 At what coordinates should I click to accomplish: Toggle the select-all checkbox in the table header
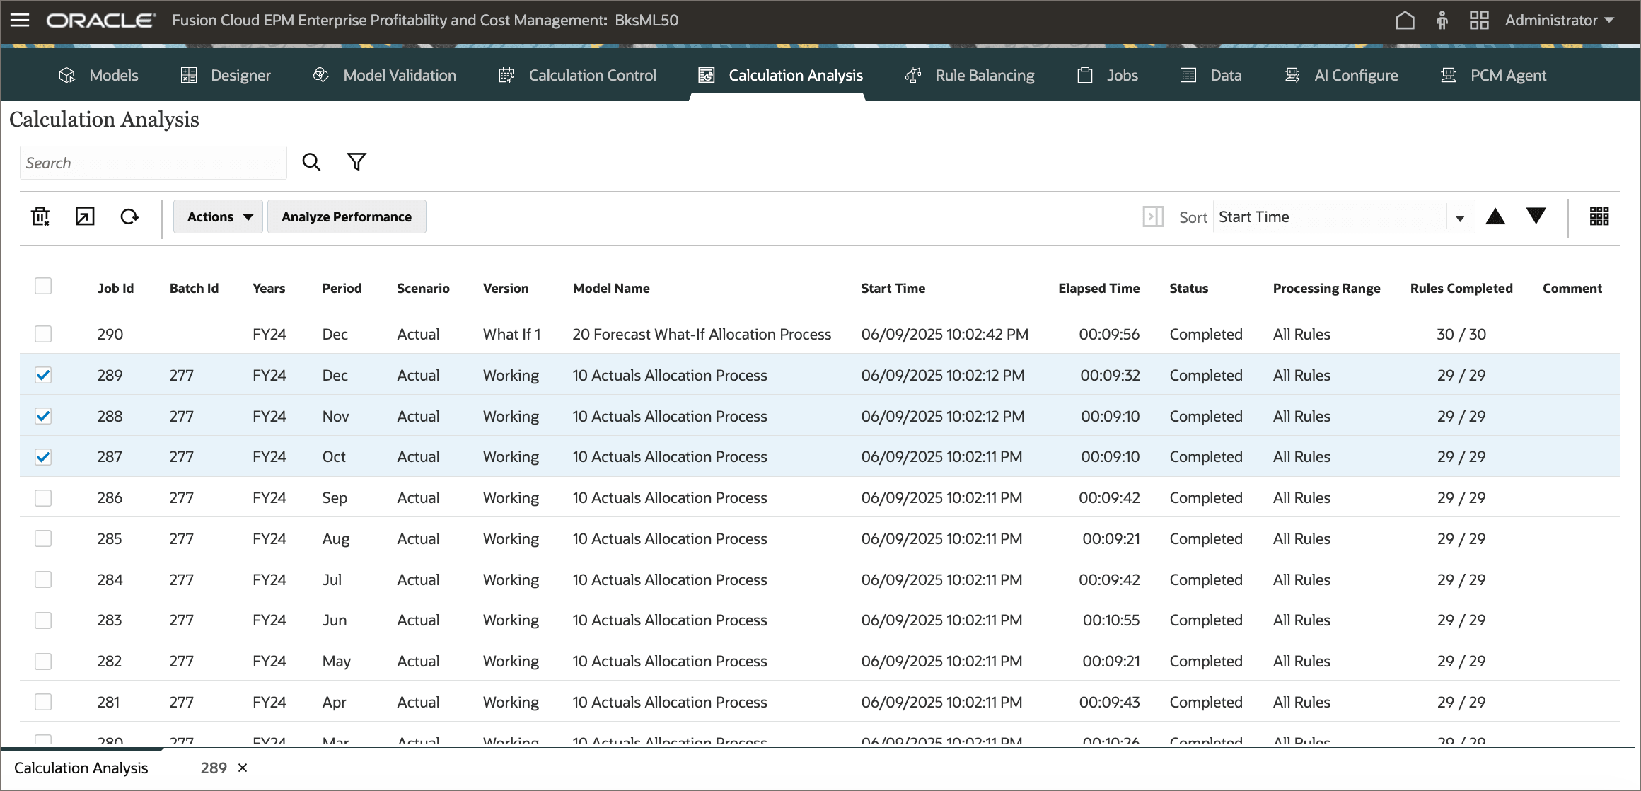click(x=43, y=285)
